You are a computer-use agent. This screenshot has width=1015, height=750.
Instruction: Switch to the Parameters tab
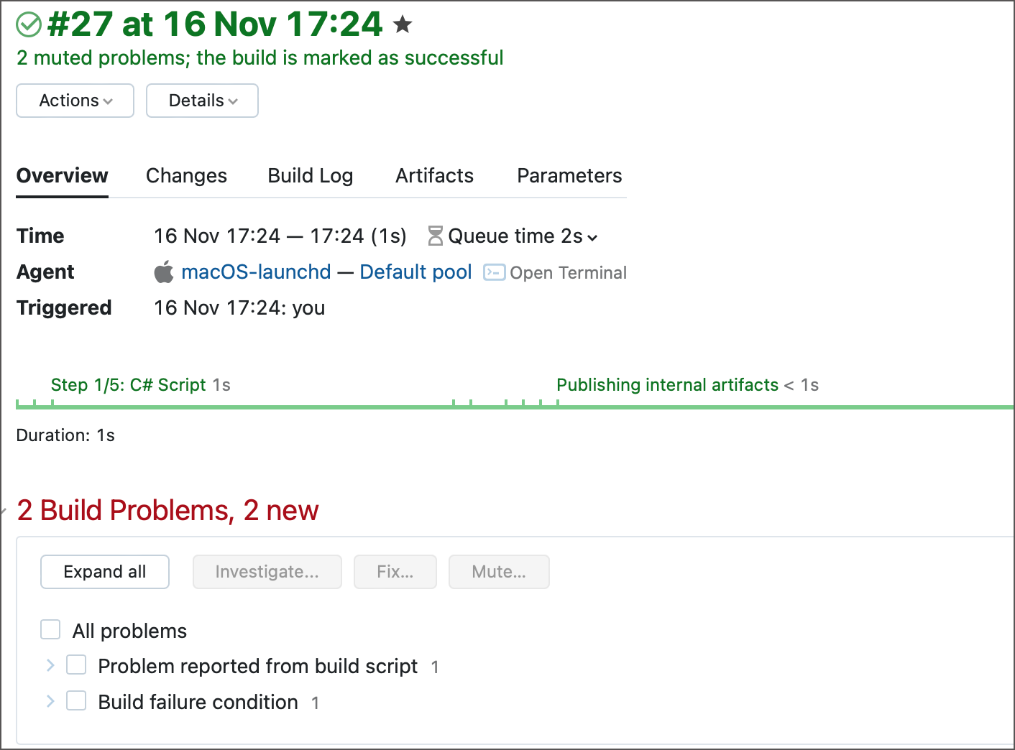click(569, 175)
